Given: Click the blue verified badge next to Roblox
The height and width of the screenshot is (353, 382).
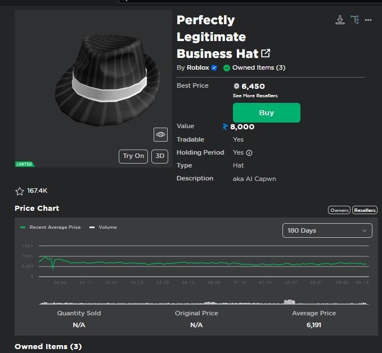Looking at the screenshot, I should pos(214,67).
